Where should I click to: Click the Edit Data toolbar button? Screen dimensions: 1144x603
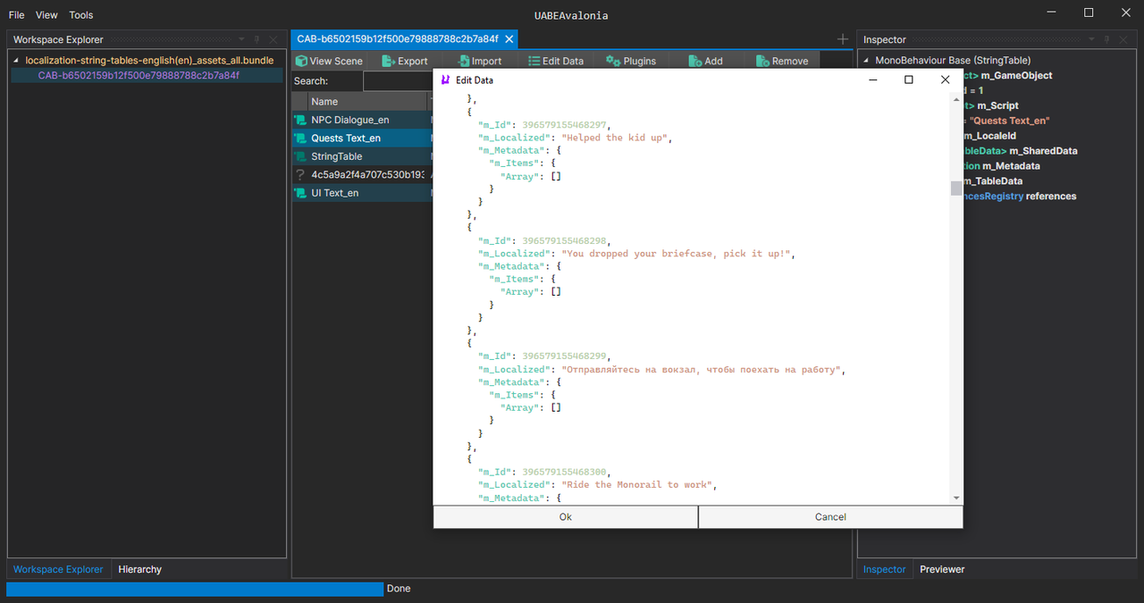pyautogui.click(x=555, y=61)
